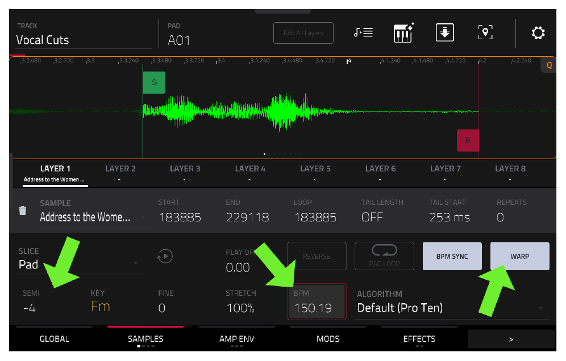Screen dimensions: 566x361
Task: Click the TRACK Vocal Cuts field
Action: coord(84,35)
